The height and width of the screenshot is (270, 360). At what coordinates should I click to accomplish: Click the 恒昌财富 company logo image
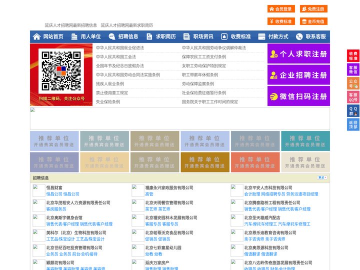pos(39,190)
